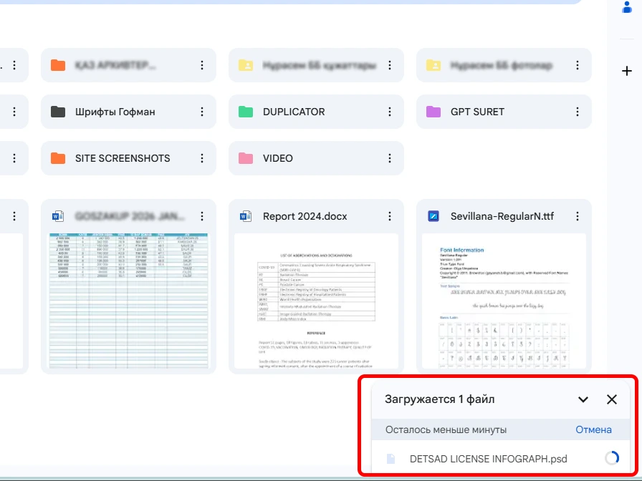
Task: Open the blurred-name spreadsheet preview thumbnail
Action: (128, 301)
